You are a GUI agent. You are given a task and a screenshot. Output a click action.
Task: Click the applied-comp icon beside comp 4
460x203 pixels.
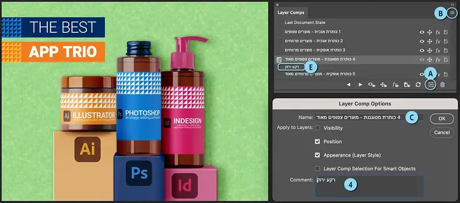pyautogui.click(x=279, y=60)
